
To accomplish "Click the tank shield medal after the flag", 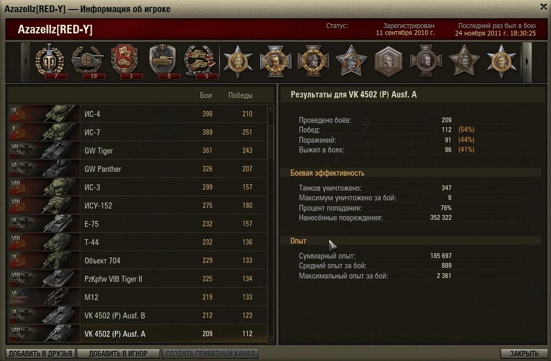I will 163,61.
